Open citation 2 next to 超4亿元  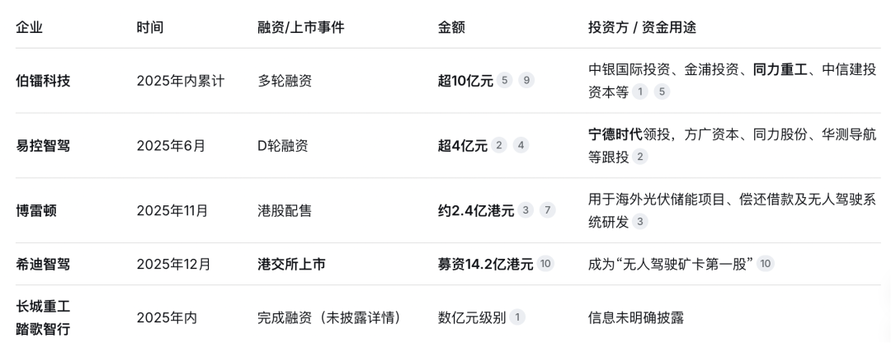click(498, 145)
